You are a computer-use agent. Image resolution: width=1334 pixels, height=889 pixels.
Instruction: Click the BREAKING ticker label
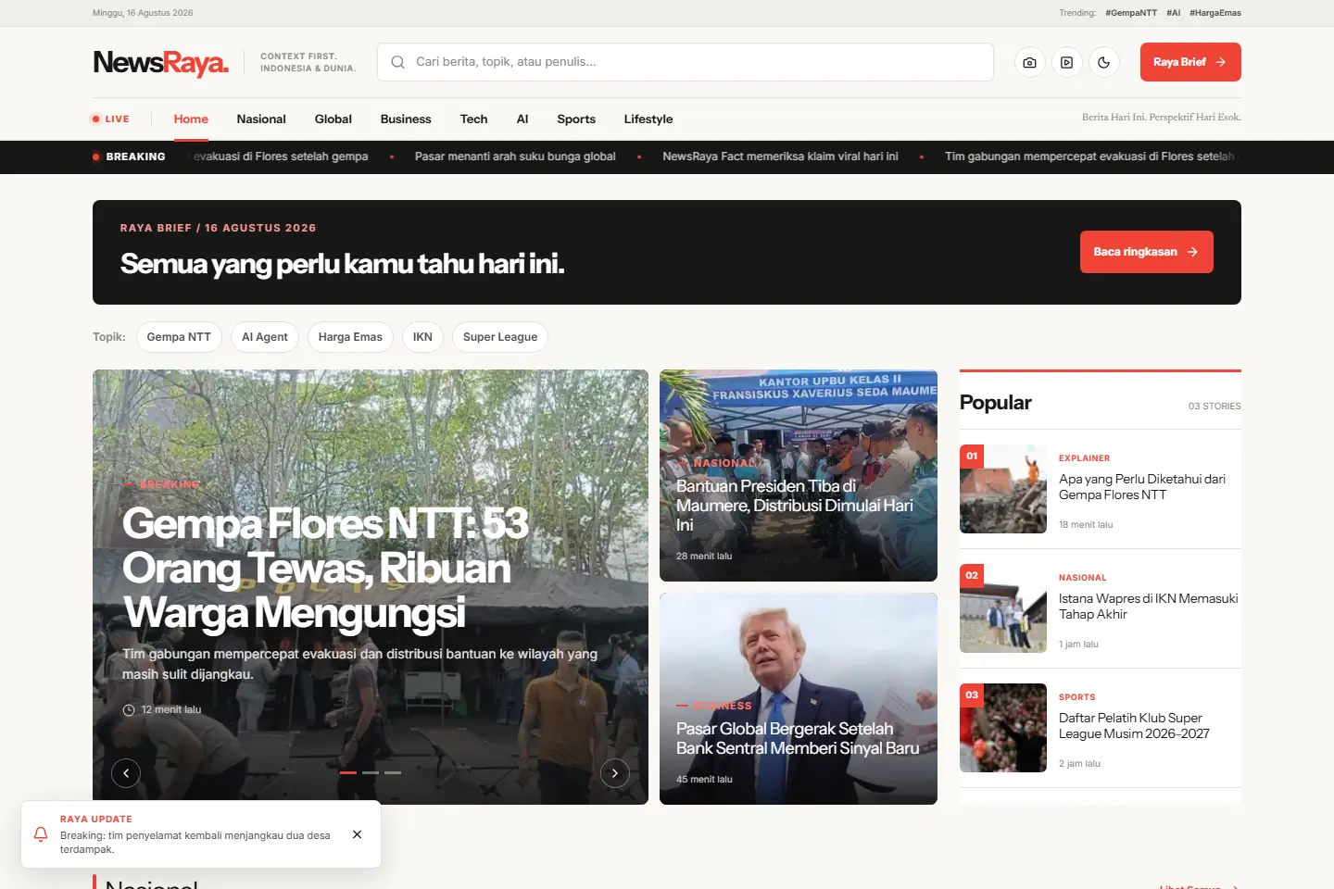(129, 157)
